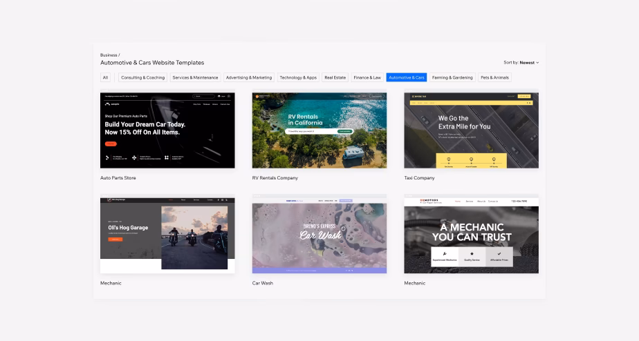Click Affordable Prices checkmark icon

(499, 253)
